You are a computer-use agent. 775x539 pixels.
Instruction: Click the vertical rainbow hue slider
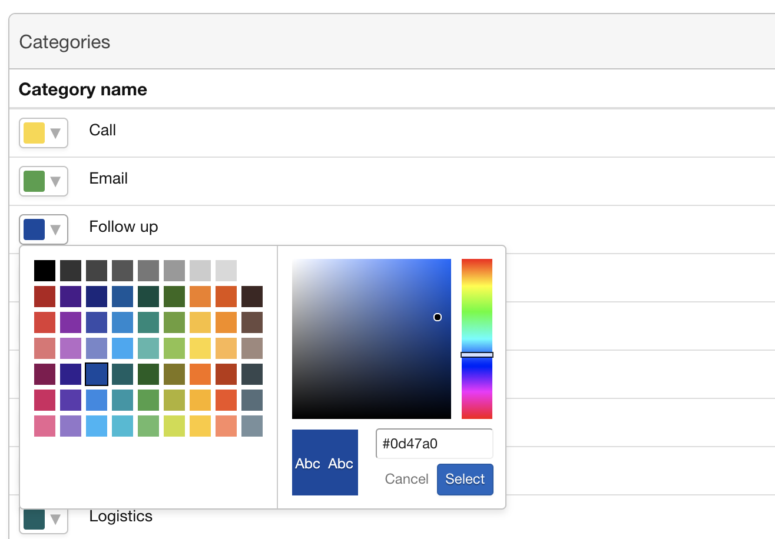pyautogui.click(x=477, y=339)
